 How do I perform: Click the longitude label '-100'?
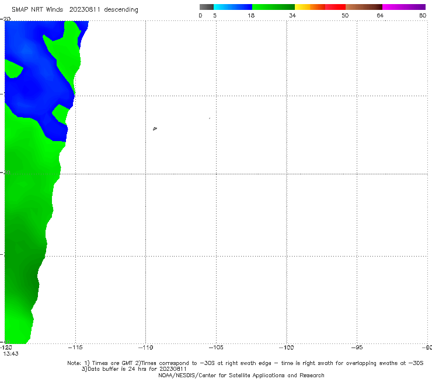(x=286, y=348)
